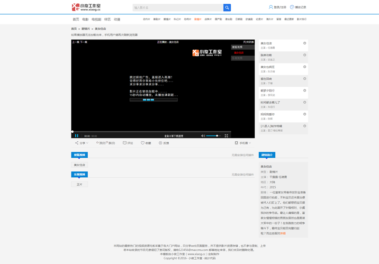Open 妈妈我爱你 title in the sidebar

268,114
